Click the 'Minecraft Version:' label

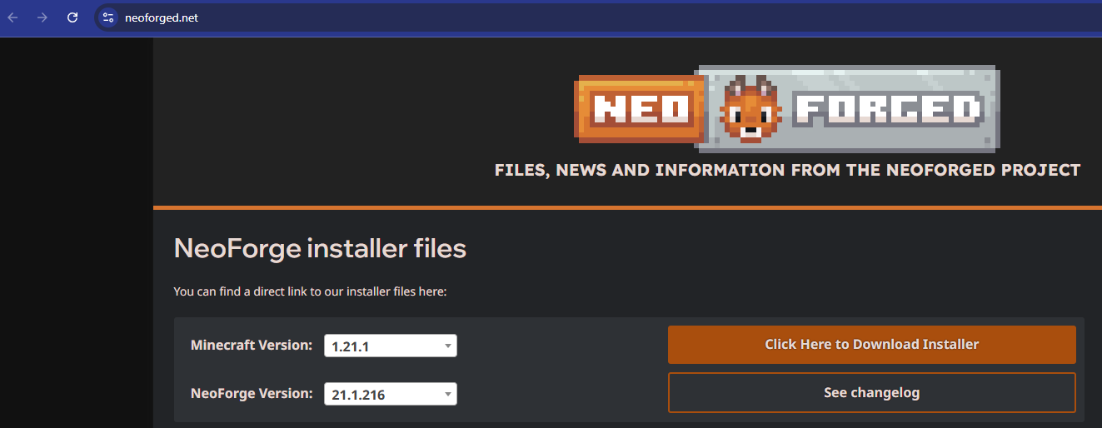pyautogui.click(x=252, y=345)
